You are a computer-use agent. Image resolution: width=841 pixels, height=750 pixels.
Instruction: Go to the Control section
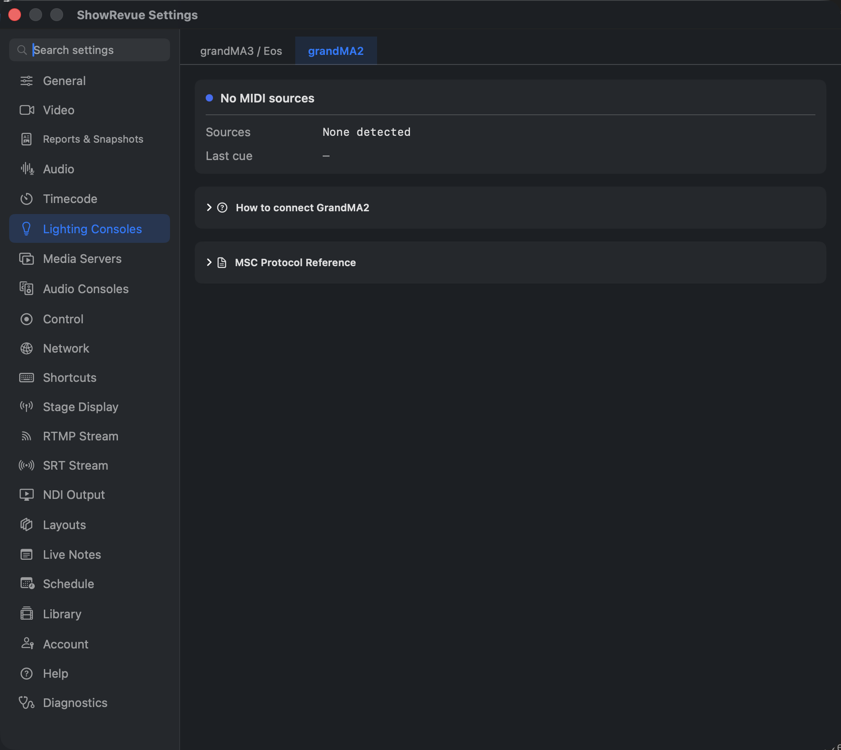tap(89, 319)
